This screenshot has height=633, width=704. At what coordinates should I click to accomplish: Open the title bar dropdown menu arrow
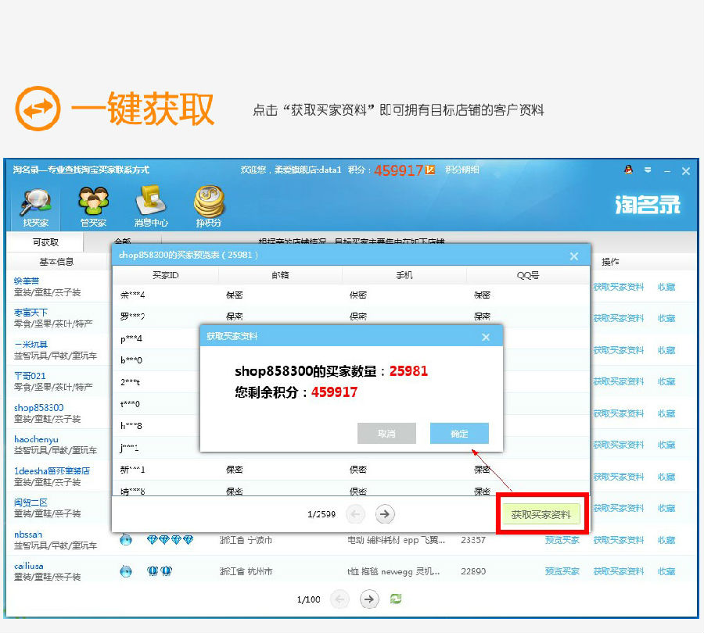click(648, 170)
